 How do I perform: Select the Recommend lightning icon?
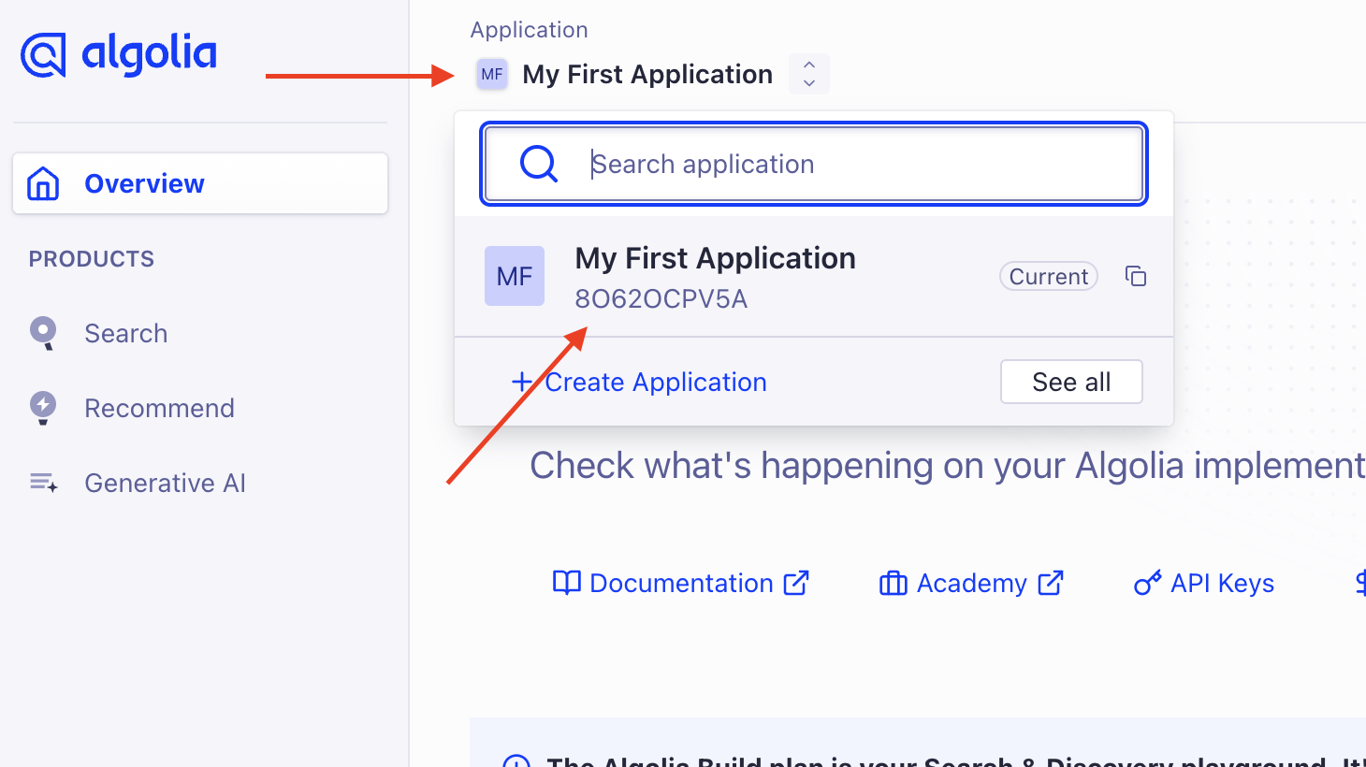(42, 408)
